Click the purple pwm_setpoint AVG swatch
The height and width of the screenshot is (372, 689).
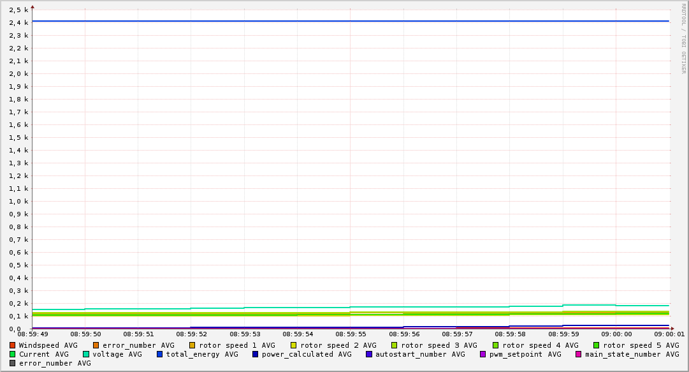[482, 354]
